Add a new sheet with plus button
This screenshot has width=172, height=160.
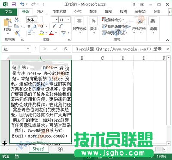[x=61, y=149]
